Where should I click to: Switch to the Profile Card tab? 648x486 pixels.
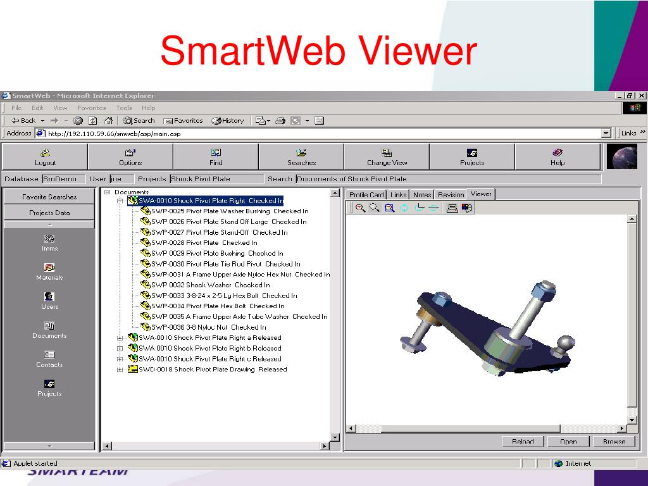click(x=366, y=195)
